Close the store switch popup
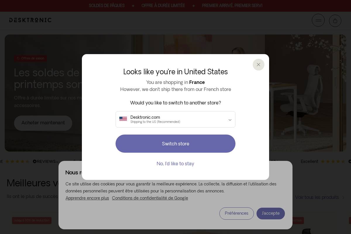 (259, 65)
